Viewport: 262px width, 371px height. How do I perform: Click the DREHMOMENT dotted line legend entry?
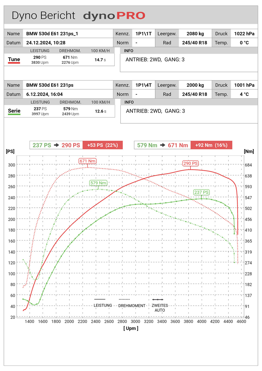(132, 303)
